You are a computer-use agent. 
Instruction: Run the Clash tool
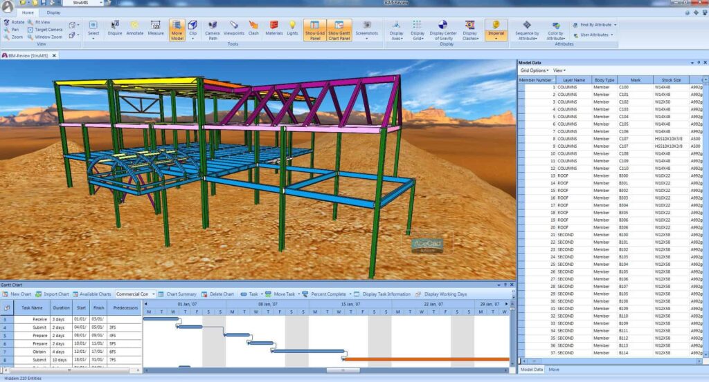click(x=253, y=28)
